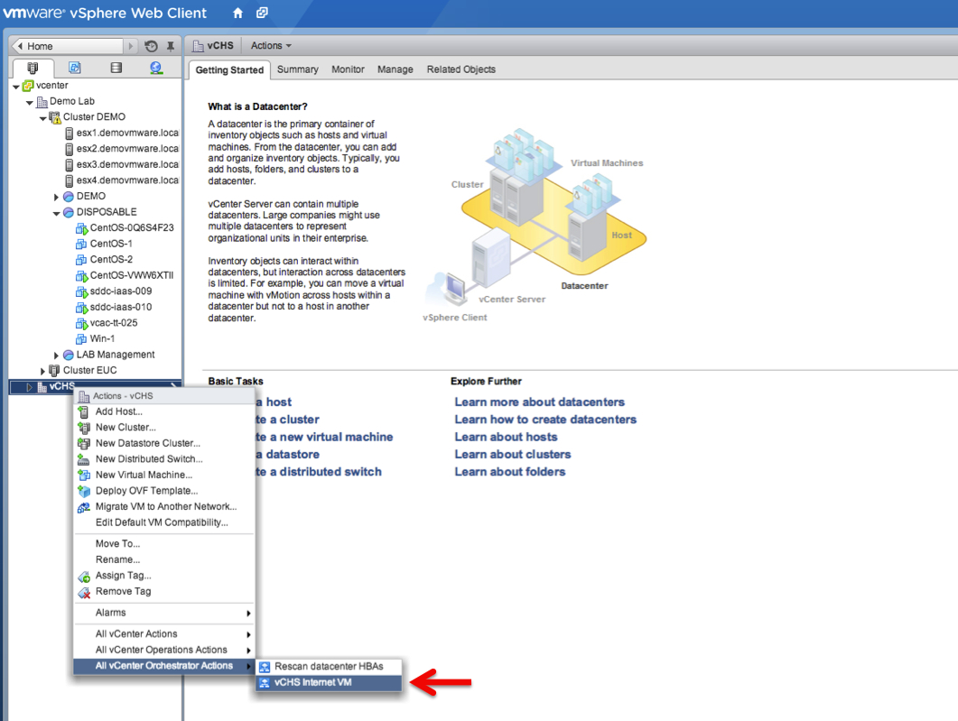Click the forward arrow beside Home
Viewport: 958px width, 721px height.
(x=130, y=46)
